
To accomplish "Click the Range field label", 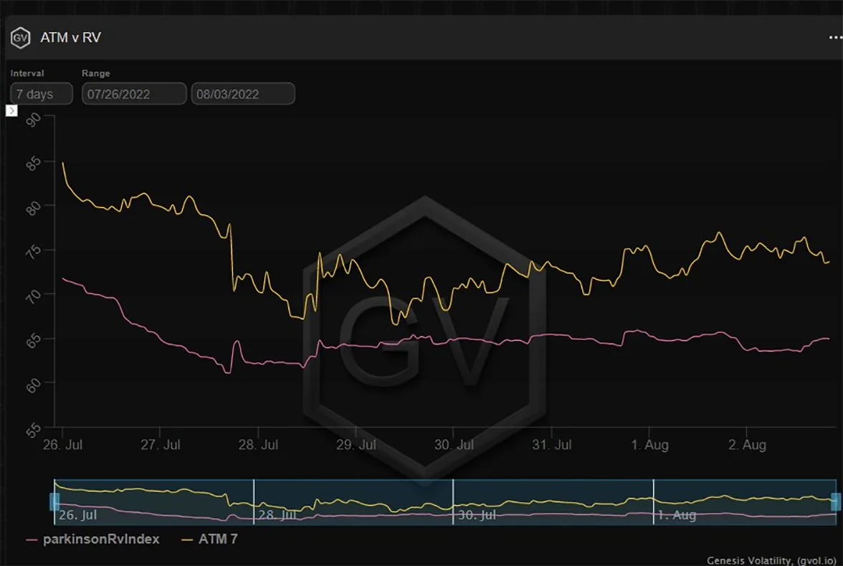I will (x=96, y=73).
